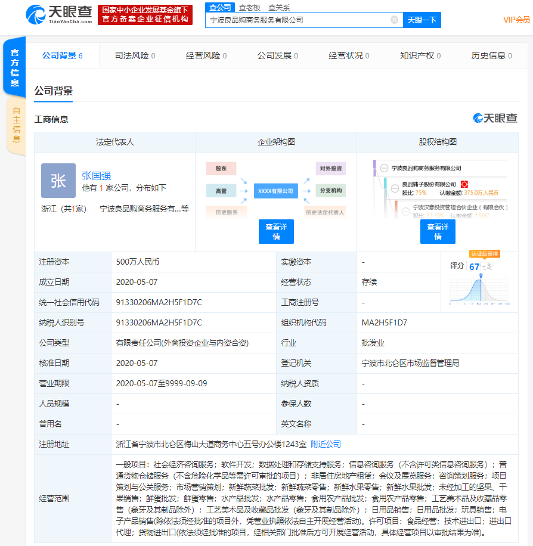Screen dimensions: 533x546
Task: Click into the company name search field
Action: [x=298, y=20]
